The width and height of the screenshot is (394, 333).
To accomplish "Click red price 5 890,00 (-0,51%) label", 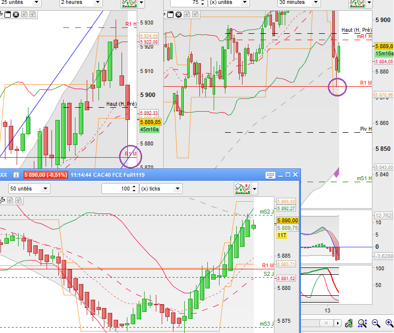I will pyautogui.click(x=46, y=175).
